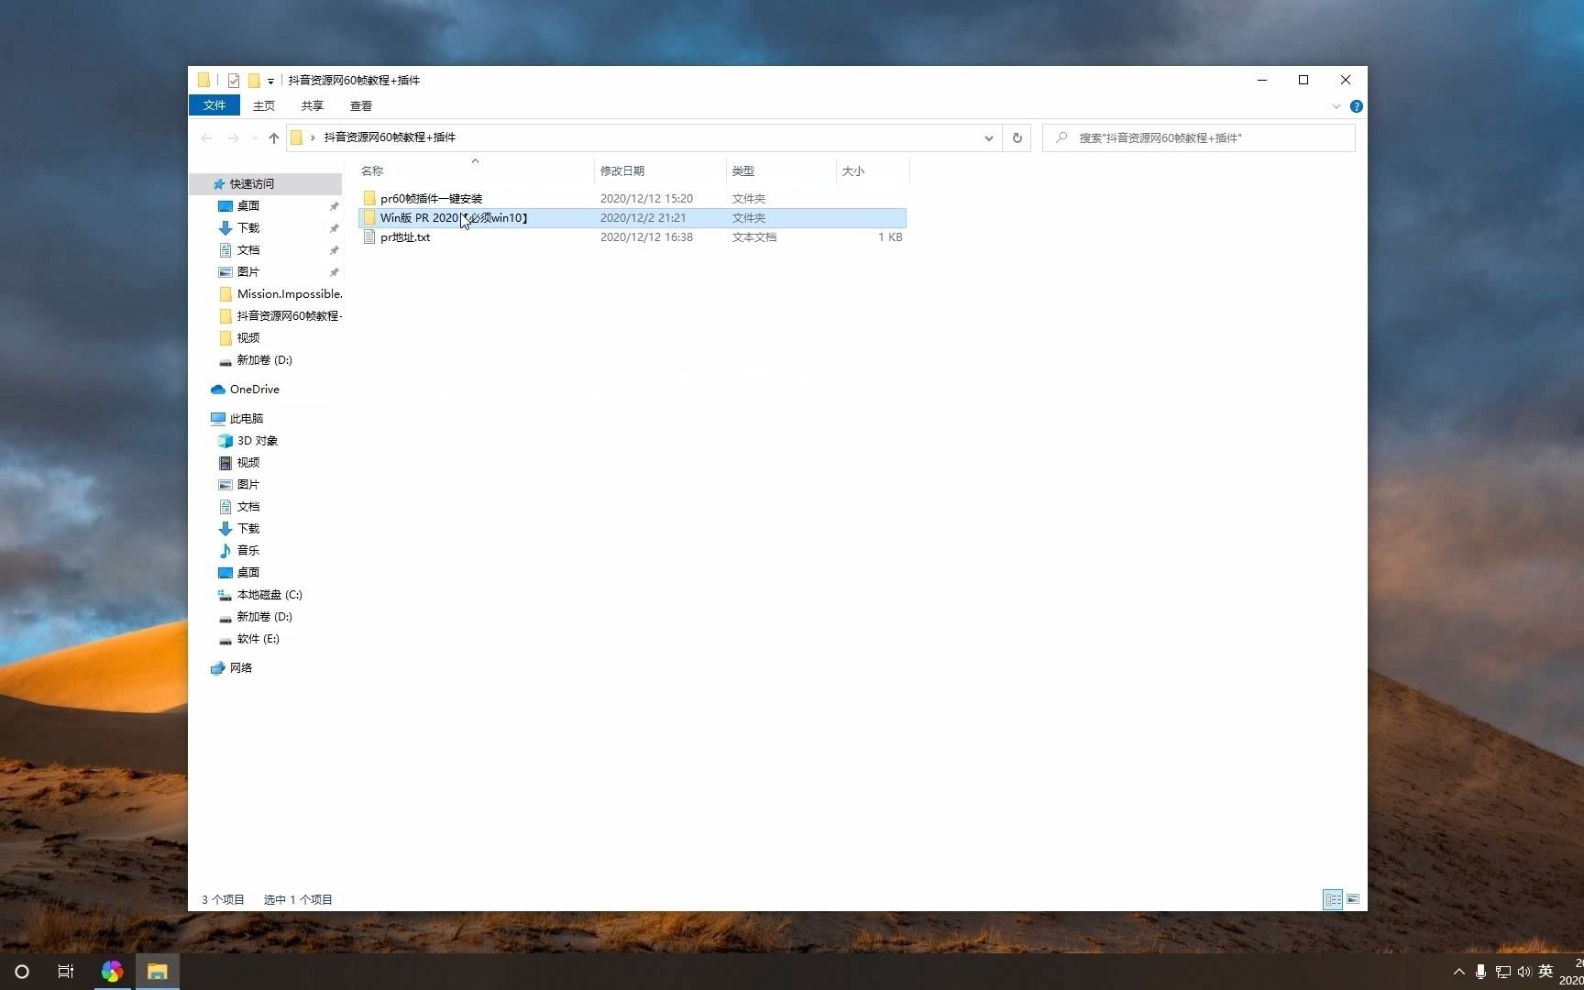The height and width of the screenshot is (990, 1584).
Task: Click the volume speaker tray icon
Action: click(x=1523, y=972)
